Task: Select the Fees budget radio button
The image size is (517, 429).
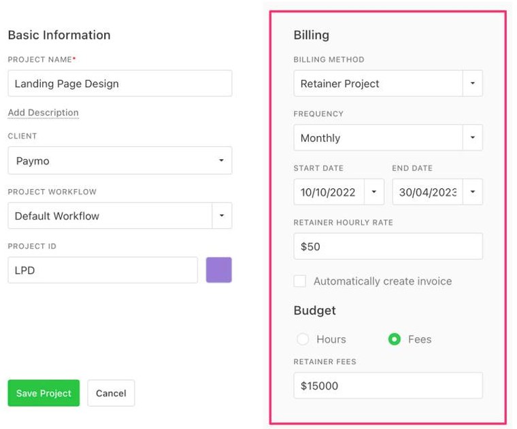Action: tap(395, 339)
